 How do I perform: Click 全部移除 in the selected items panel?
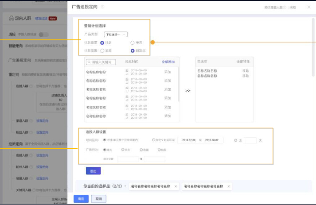click(243, 62)
